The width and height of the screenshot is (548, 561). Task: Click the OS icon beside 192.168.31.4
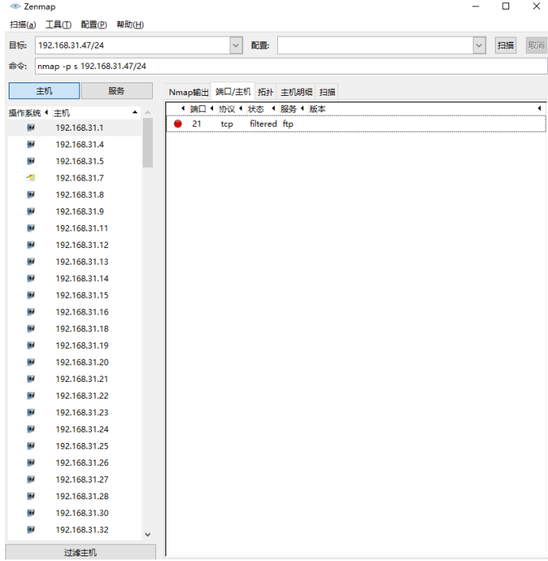click(x=31, y=144)
